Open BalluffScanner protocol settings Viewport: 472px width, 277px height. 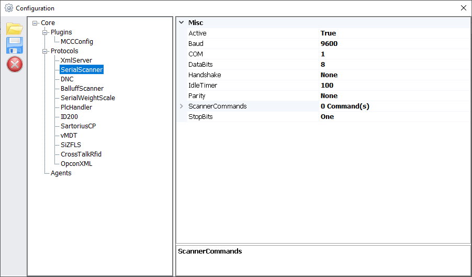pyautogui.click(x=82, y=89)
